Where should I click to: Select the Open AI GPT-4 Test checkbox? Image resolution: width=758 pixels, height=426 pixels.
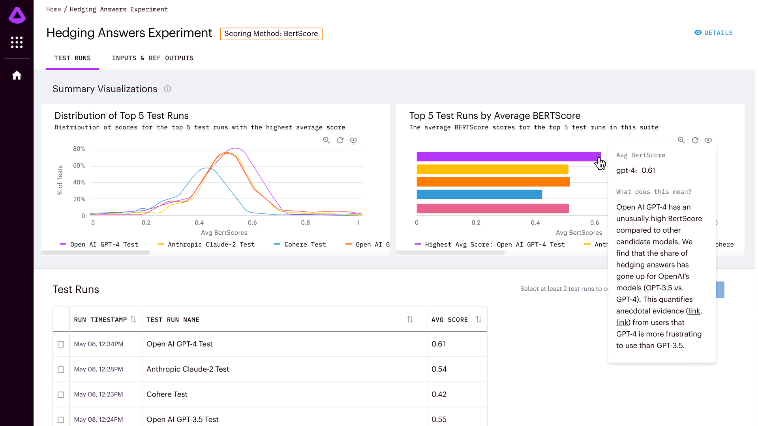click(61, 344)
